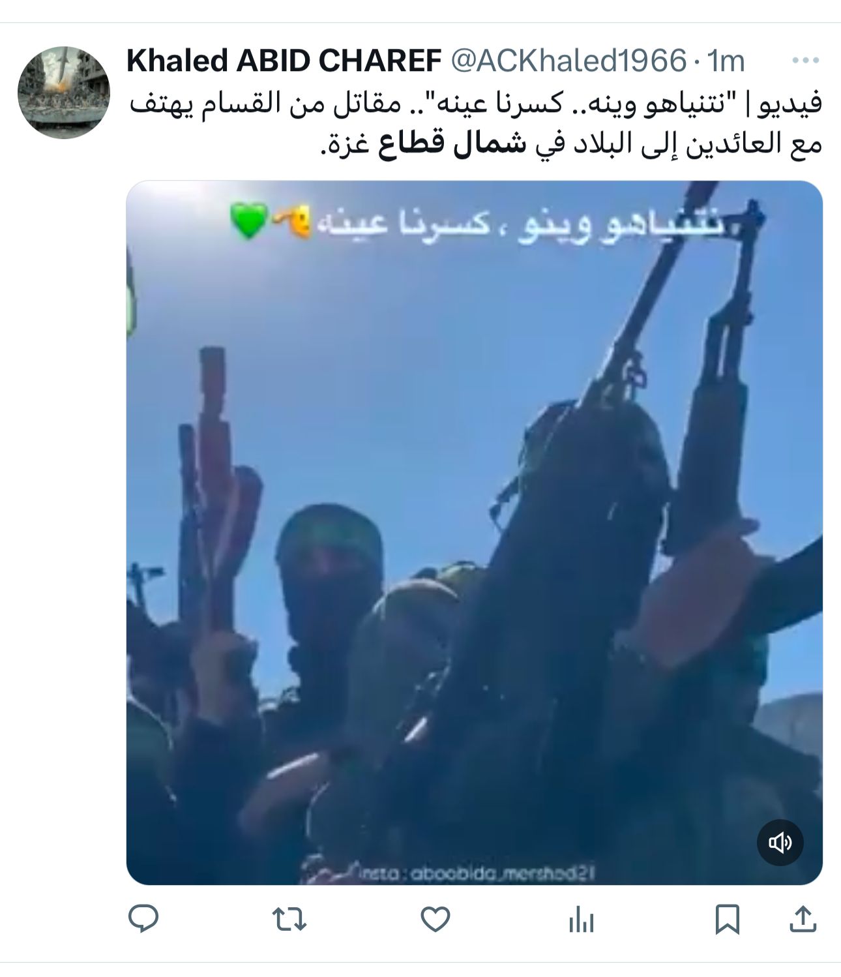This screenshot has height=977, width=841.
Task: Unmute the video speaker button
Action: coord(780,843)
